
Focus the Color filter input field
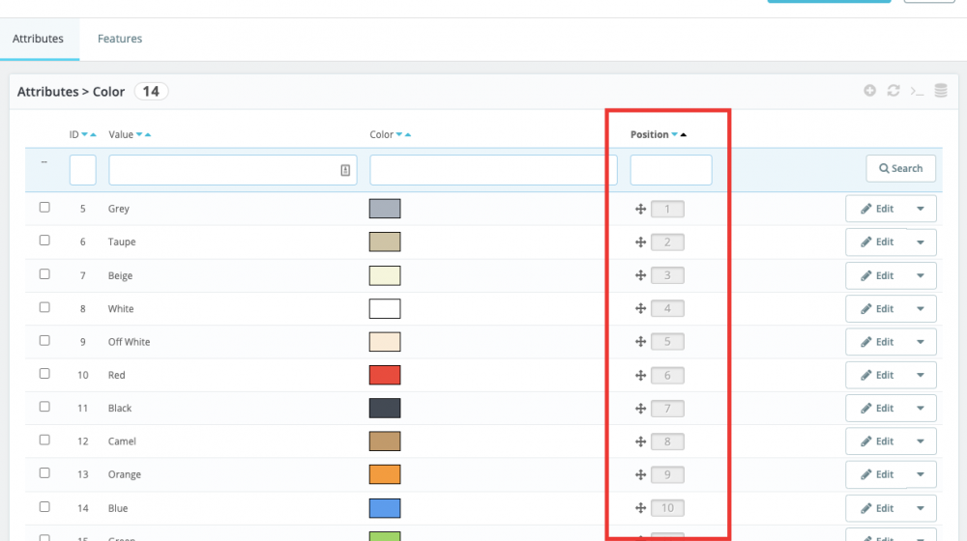[493, 170]
